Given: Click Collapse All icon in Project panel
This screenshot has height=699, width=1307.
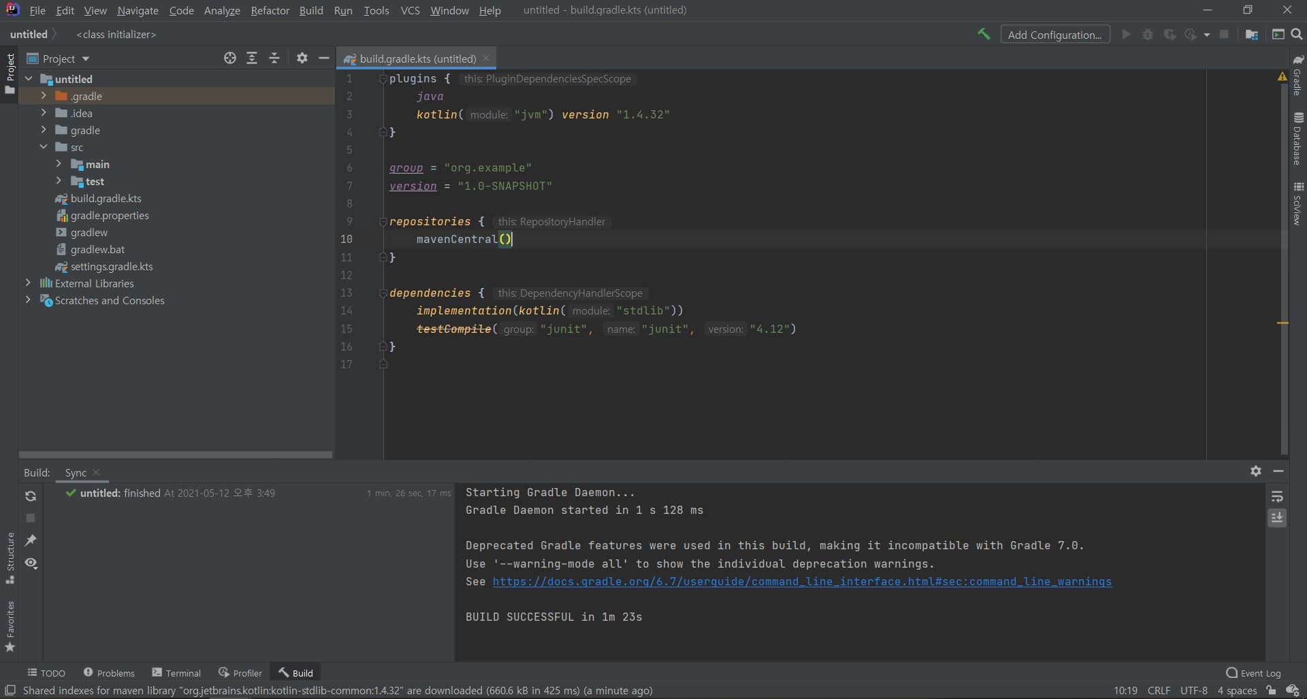Looking at the screenshot, I should [x=274, y=59].
